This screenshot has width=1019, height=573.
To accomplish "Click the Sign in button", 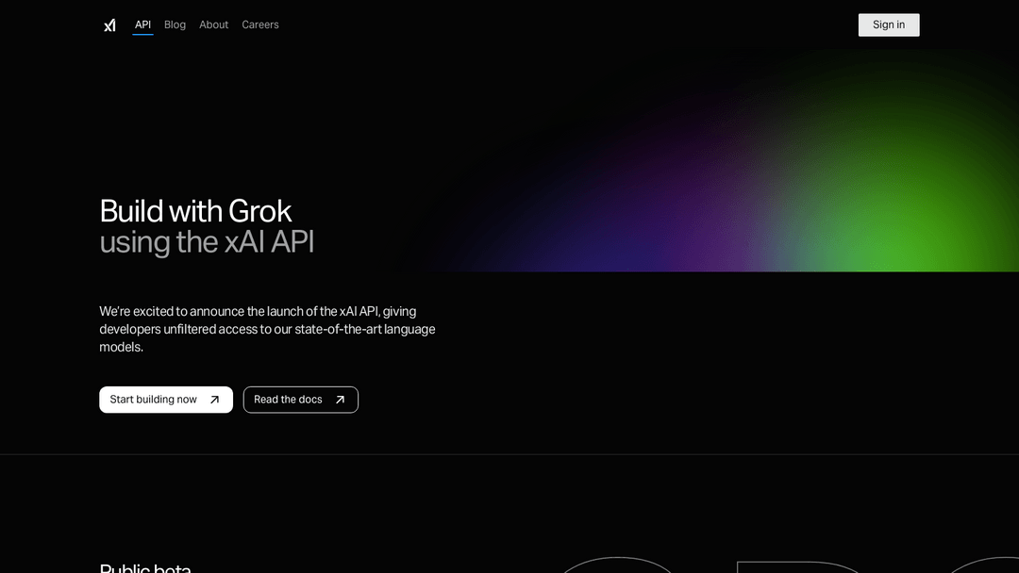I will coord(889,25).
